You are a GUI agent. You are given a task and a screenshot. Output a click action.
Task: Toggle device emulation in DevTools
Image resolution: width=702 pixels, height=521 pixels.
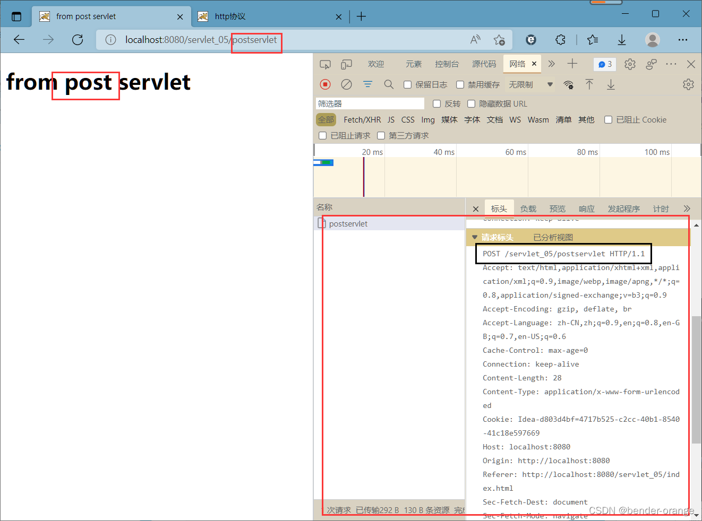pyautogui.click(x=346, y=64)
